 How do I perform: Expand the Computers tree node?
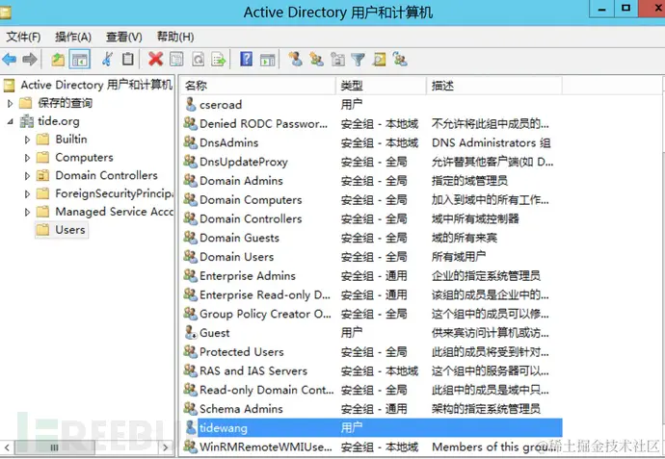point(28,158)
